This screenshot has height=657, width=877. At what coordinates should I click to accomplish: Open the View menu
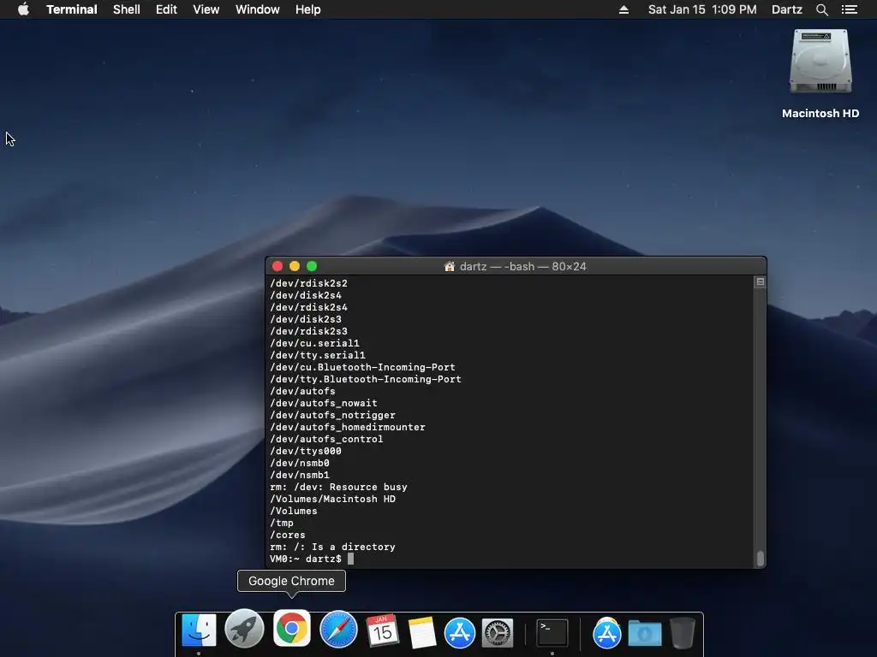206,9
